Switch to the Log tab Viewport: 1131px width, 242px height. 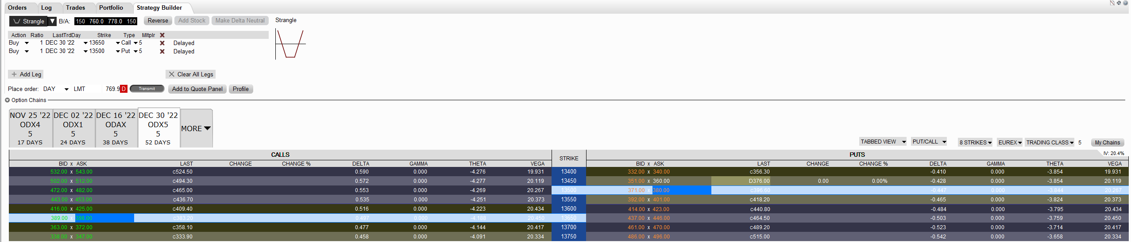(x=46, y=8)
